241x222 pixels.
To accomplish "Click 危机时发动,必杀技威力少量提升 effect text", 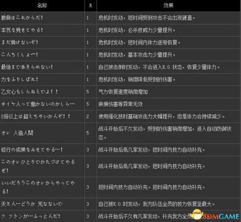I will coord(137,30).
